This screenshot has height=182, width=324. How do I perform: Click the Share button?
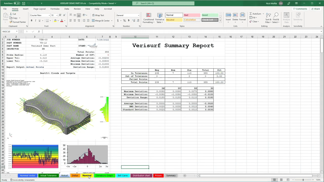click(315, 9)
